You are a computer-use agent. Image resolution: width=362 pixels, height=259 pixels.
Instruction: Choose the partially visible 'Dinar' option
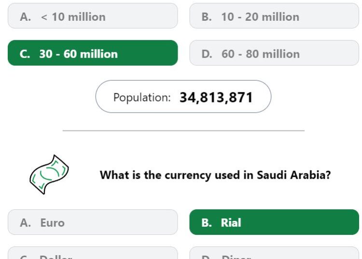pyautogui.click(x=274, y=253)
